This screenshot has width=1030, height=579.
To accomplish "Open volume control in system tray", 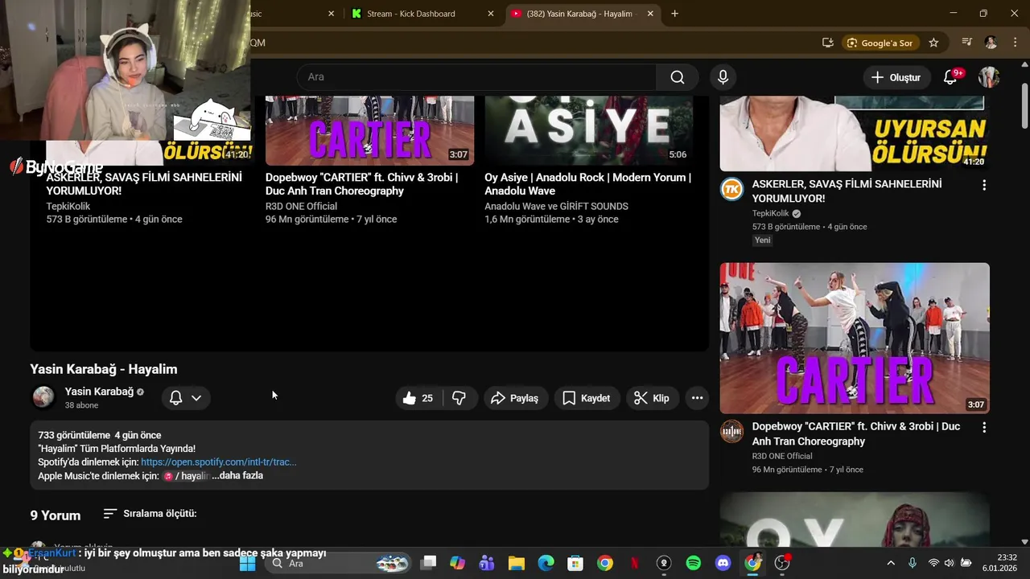I will tap(950, 563).
